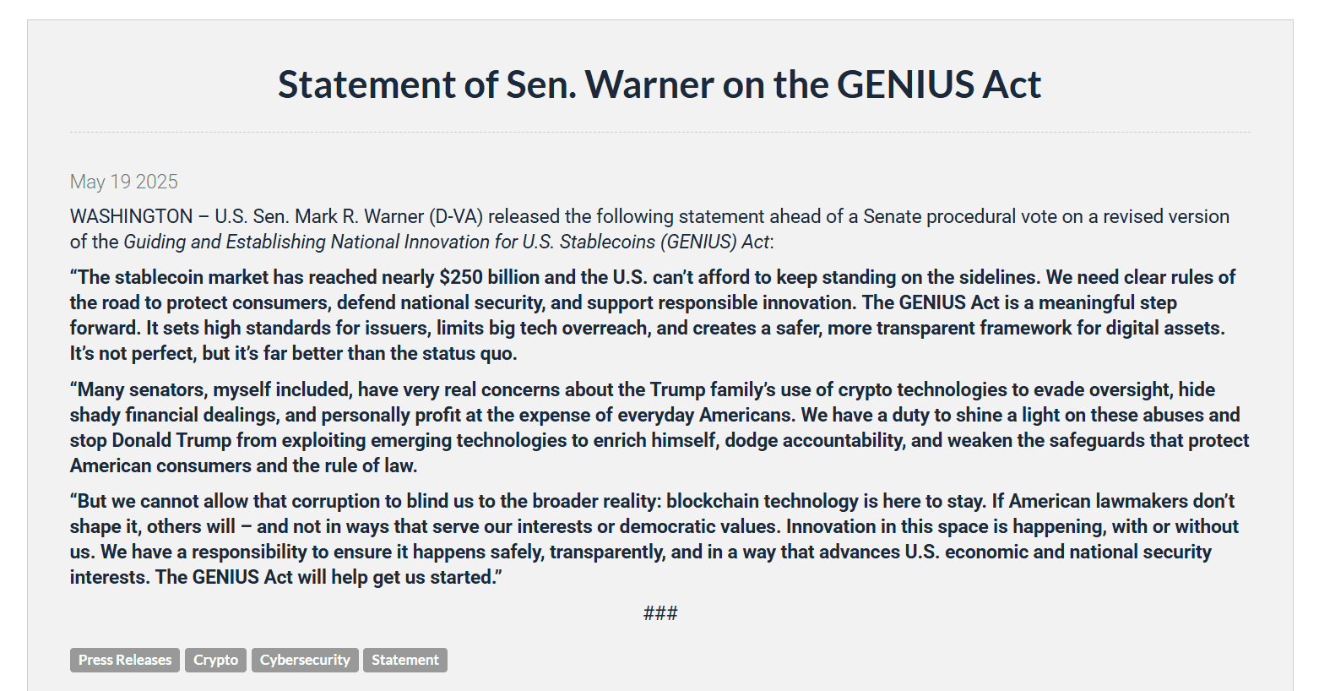Click the Press Releases tag

coord(124,660)
